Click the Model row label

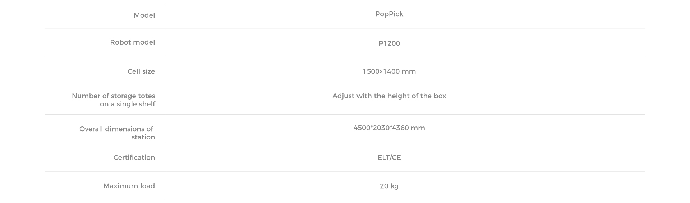coord(144,15)
